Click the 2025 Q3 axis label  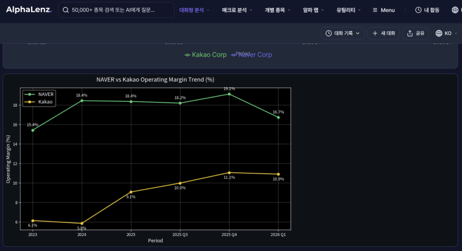click(x=180, y=234)
